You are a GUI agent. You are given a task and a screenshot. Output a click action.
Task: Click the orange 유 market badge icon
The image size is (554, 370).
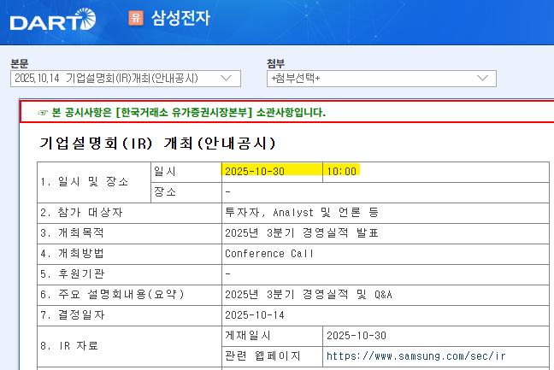tap(135, 18)
